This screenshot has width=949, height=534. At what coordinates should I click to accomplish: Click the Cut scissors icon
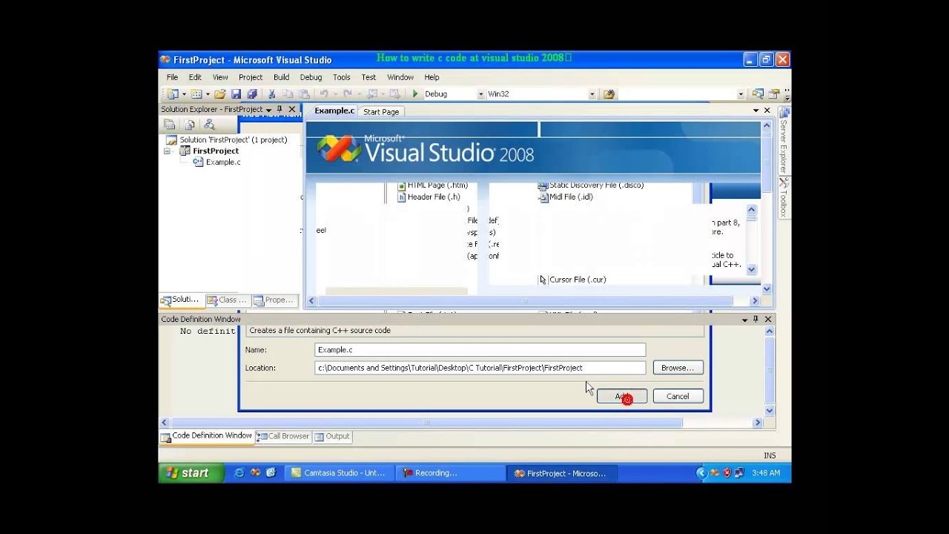coord(272,94)
